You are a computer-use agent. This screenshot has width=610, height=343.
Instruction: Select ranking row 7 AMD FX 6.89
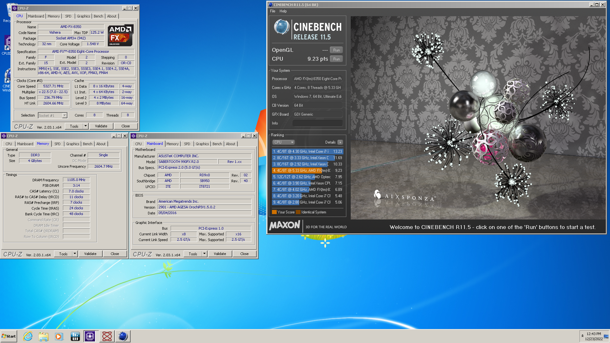[x=308, y=190]
